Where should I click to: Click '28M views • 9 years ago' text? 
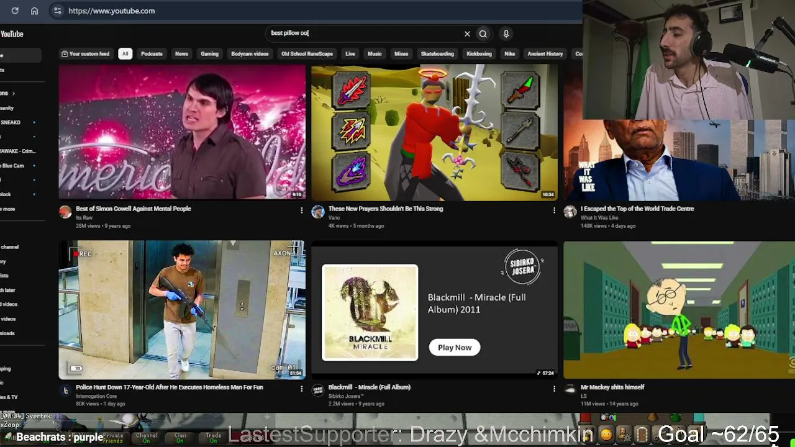[104, 226]
